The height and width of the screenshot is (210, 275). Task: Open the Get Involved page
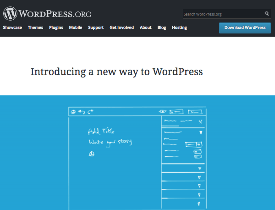point(122,28)
